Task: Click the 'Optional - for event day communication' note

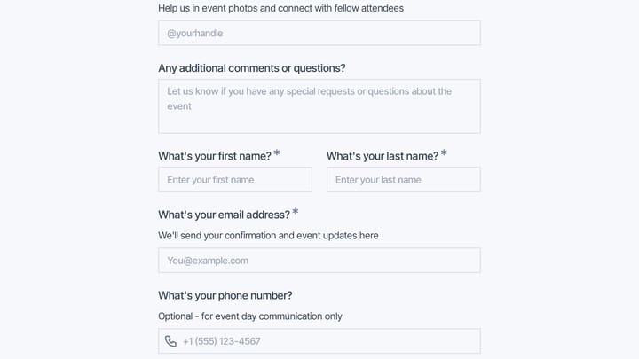Action: (x=250, y=316)
